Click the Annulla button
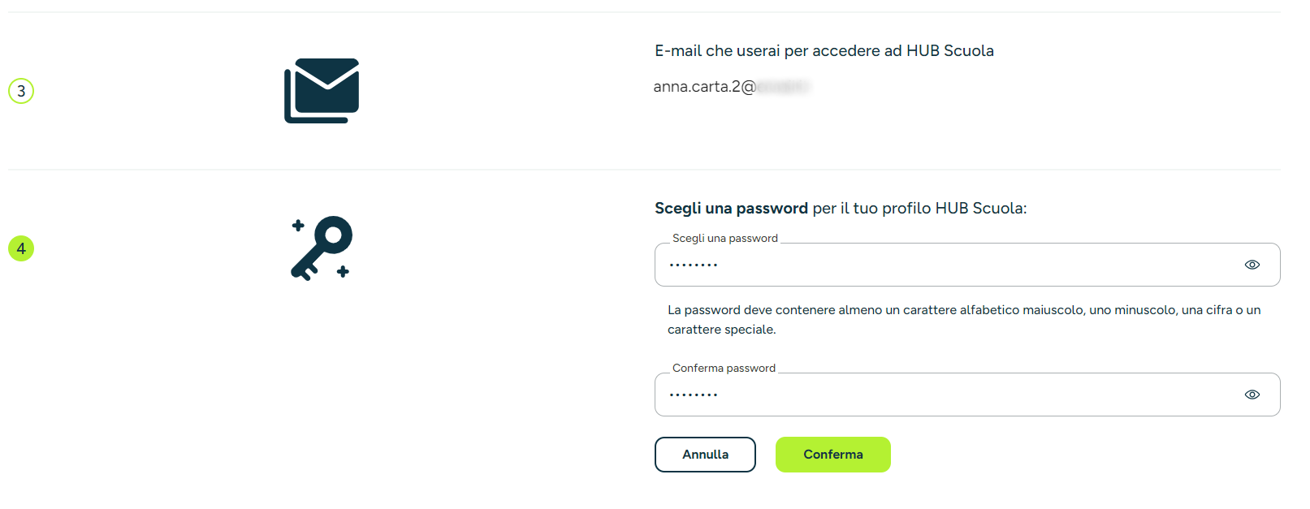The height and width of the screenshot is (509, 1310). coord(705,455)
